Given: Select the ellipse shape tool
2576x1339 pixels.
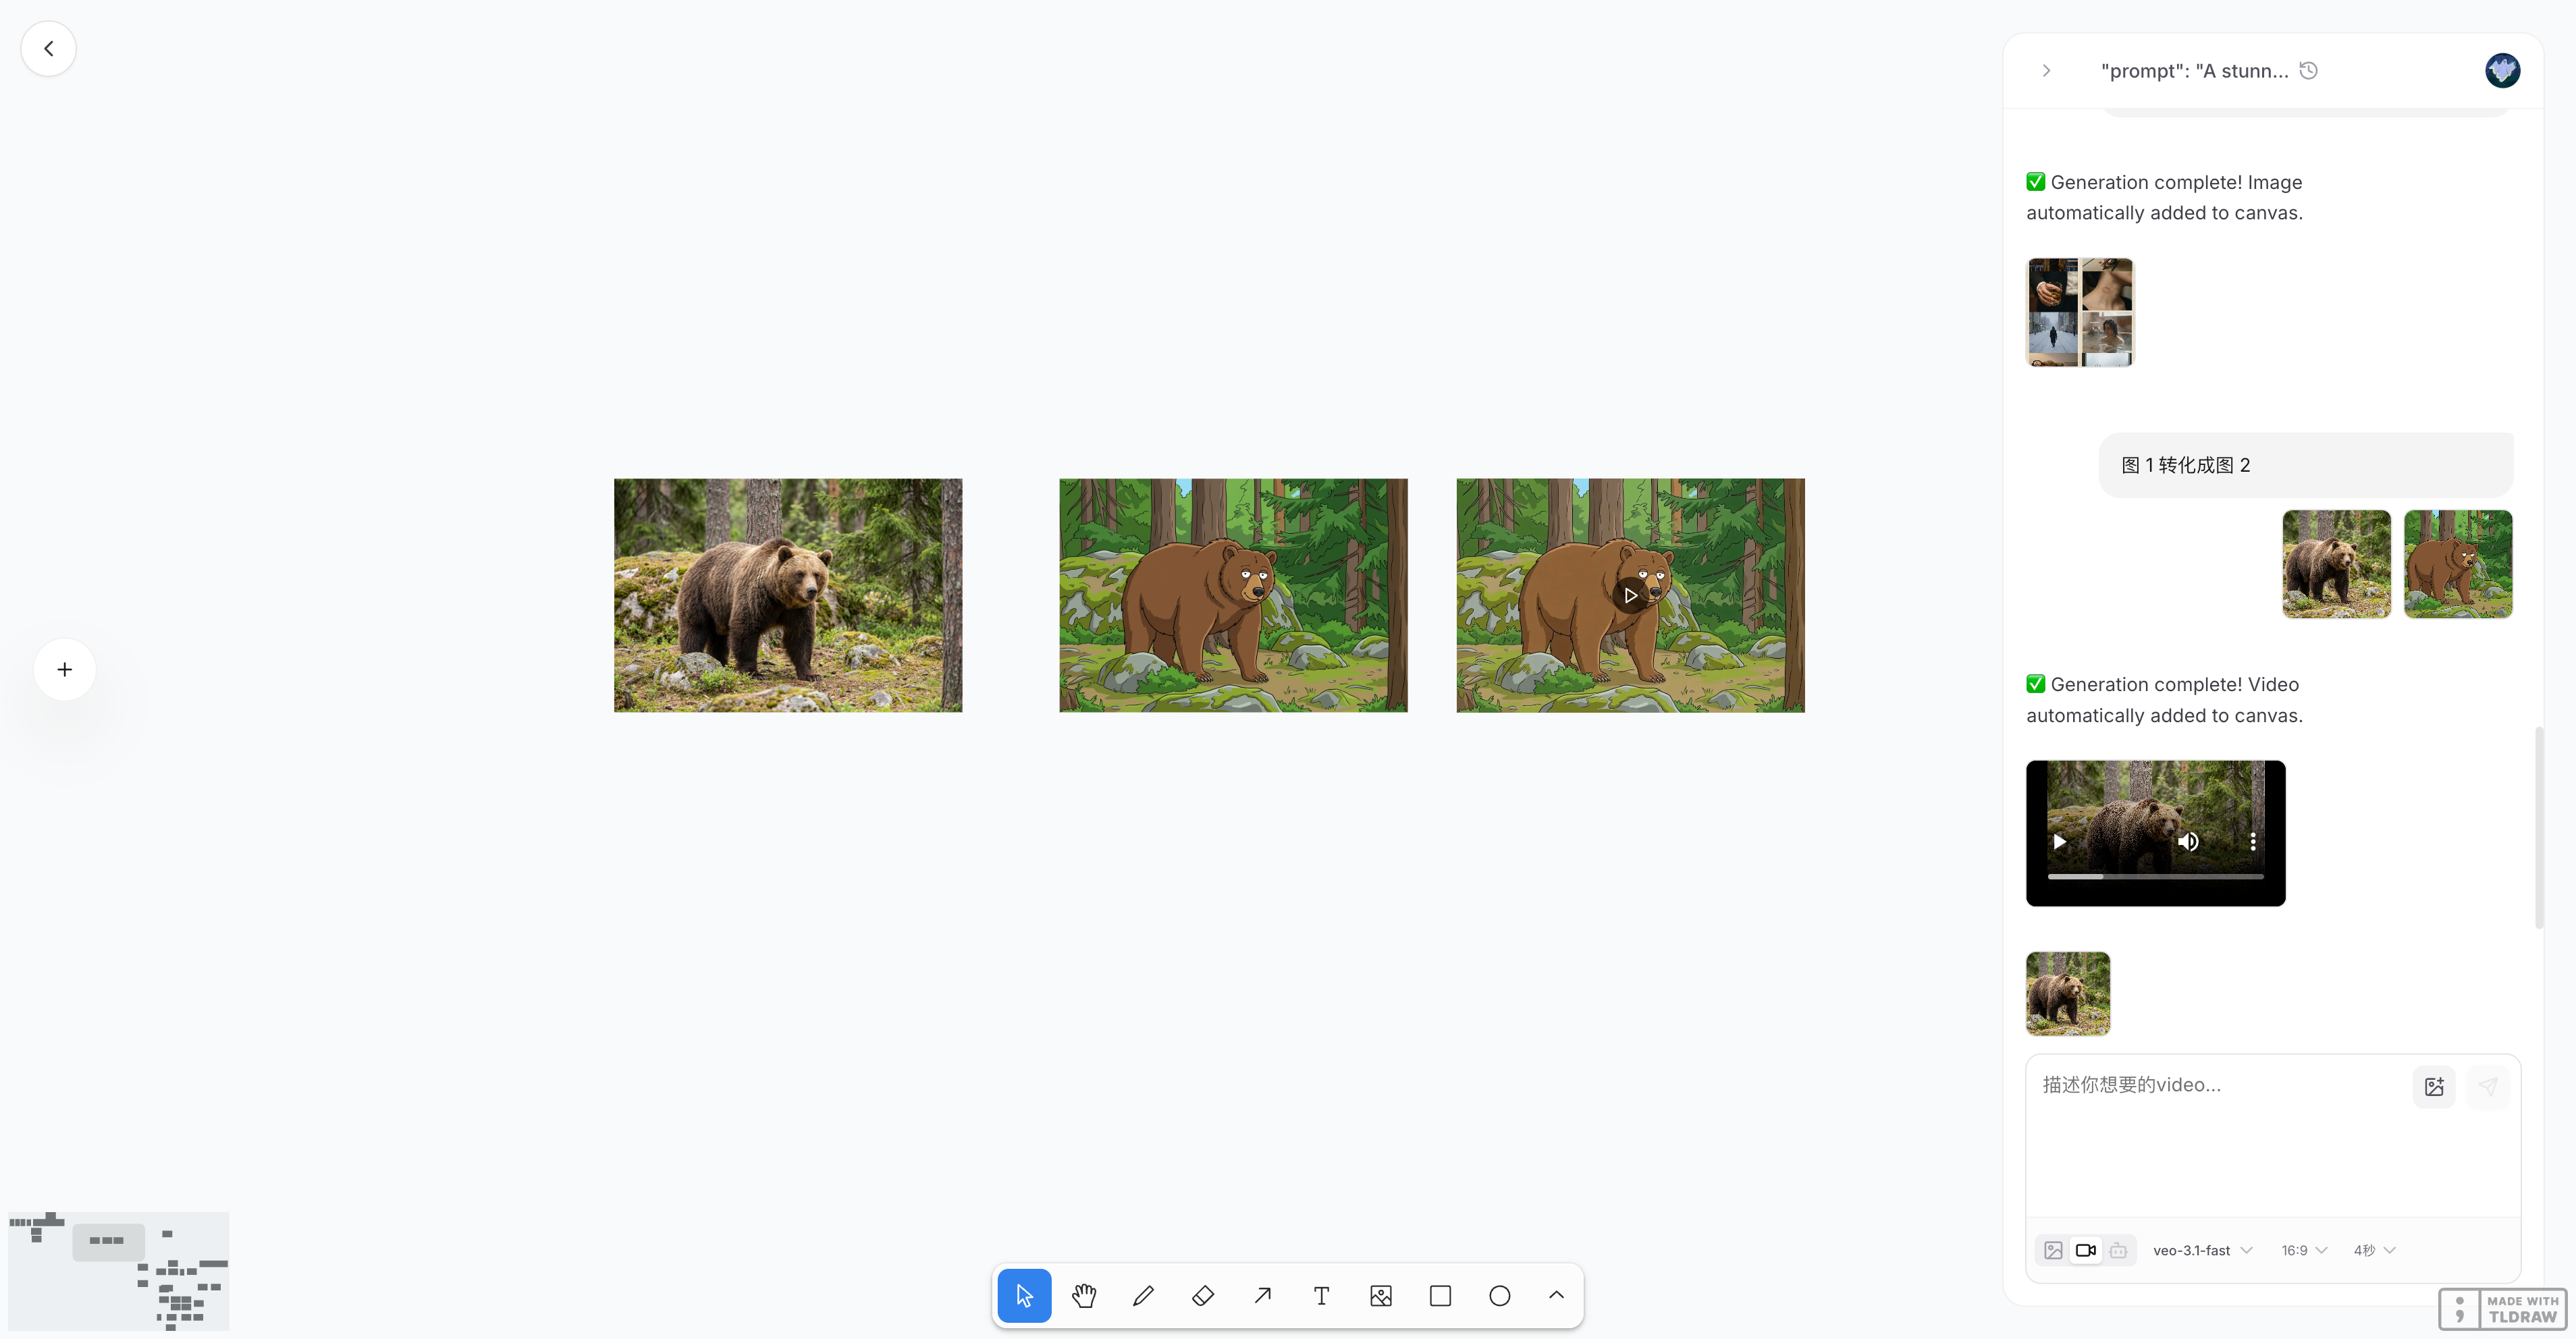Looking at the screenshot, I should [1499, 1296].
